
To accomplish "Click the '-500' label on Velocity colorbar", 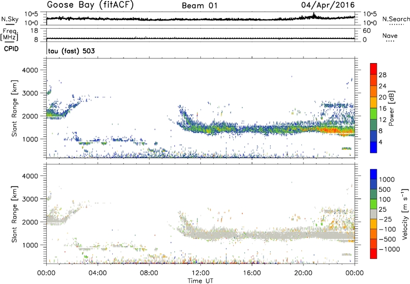I will 387,239.
